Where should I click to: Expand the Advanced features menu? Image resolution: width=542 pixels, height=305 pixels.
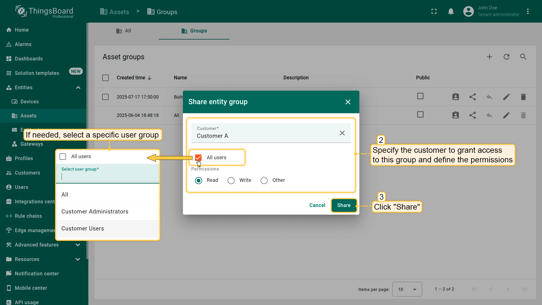click(x=78, y=245)
